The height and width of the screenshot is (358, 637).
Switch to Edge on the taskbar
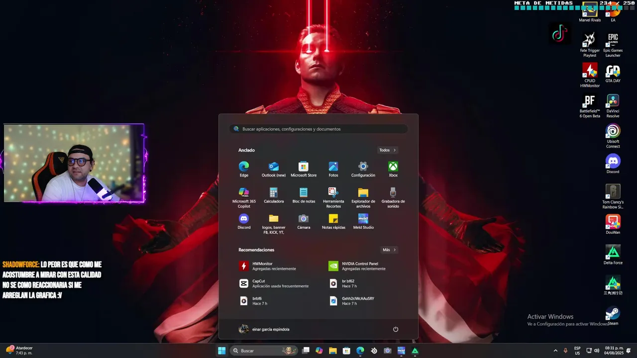(x=360, y=351)
